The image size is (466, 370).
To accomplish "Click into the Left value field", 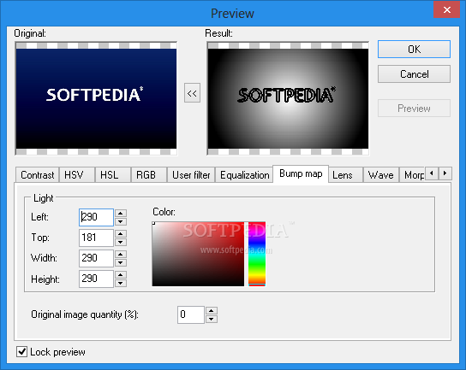I will point(96,217).
